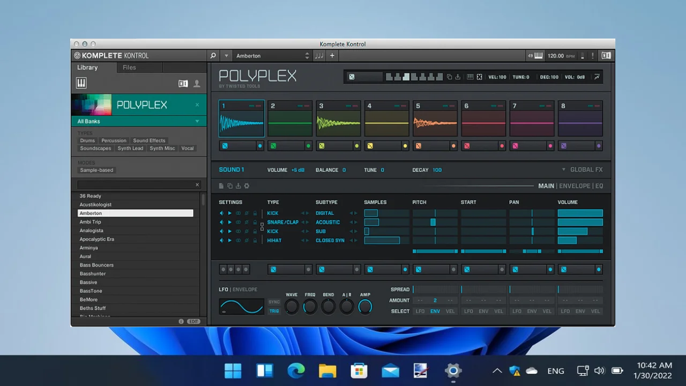686x386 pixels.
Task: Click the copy kit icon in Polyplex header
Action: [x=450, y=77]
